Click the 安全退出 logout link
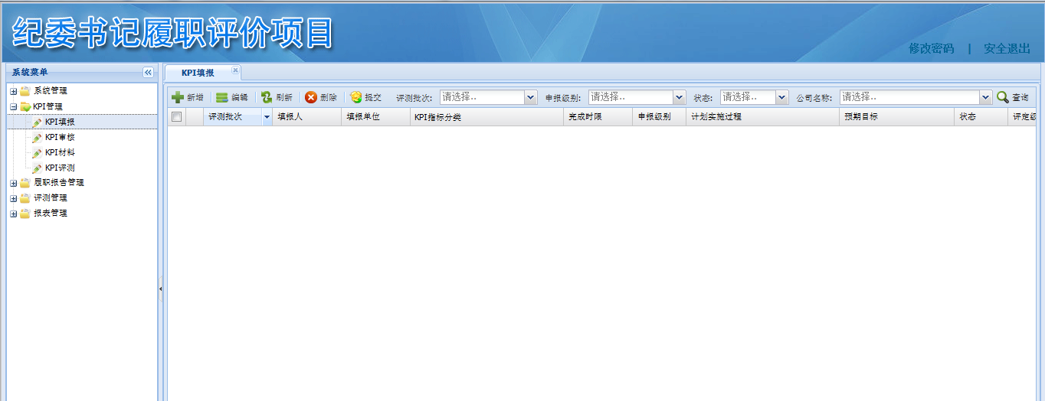The width and height of the screenshot is (1045, 401). [1007, 48]
